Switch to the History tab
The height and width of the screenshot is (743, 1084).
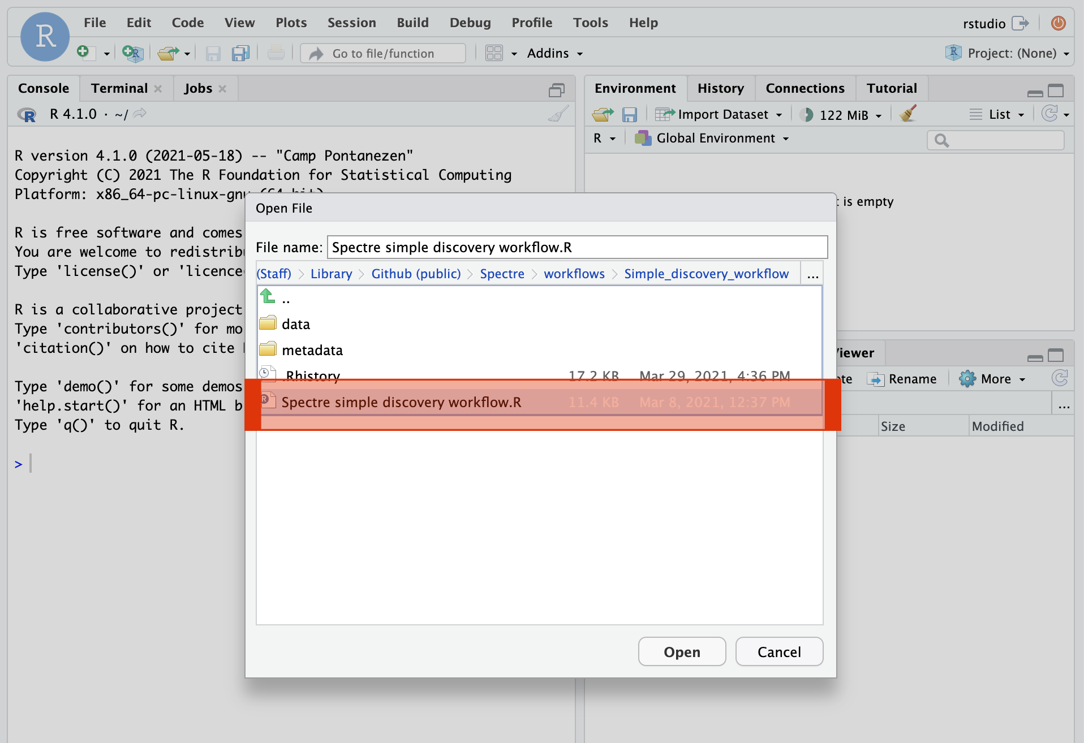[x=720, y=89]
